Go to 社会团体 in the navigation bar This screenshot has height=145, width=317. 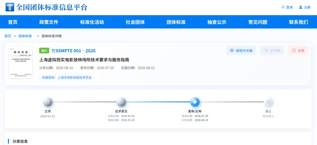135,22
